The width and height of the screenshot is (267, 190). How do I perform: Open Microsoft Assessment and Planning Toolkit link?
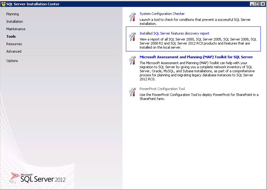click(x=196, y=57)
